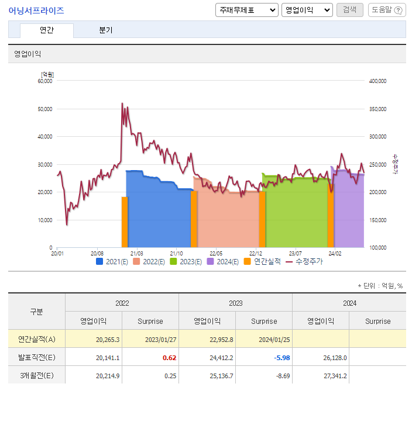Select the 연간실적(A) row label
Image resolution: width=412 pixels, height=425 pixels.
(37, 339)
